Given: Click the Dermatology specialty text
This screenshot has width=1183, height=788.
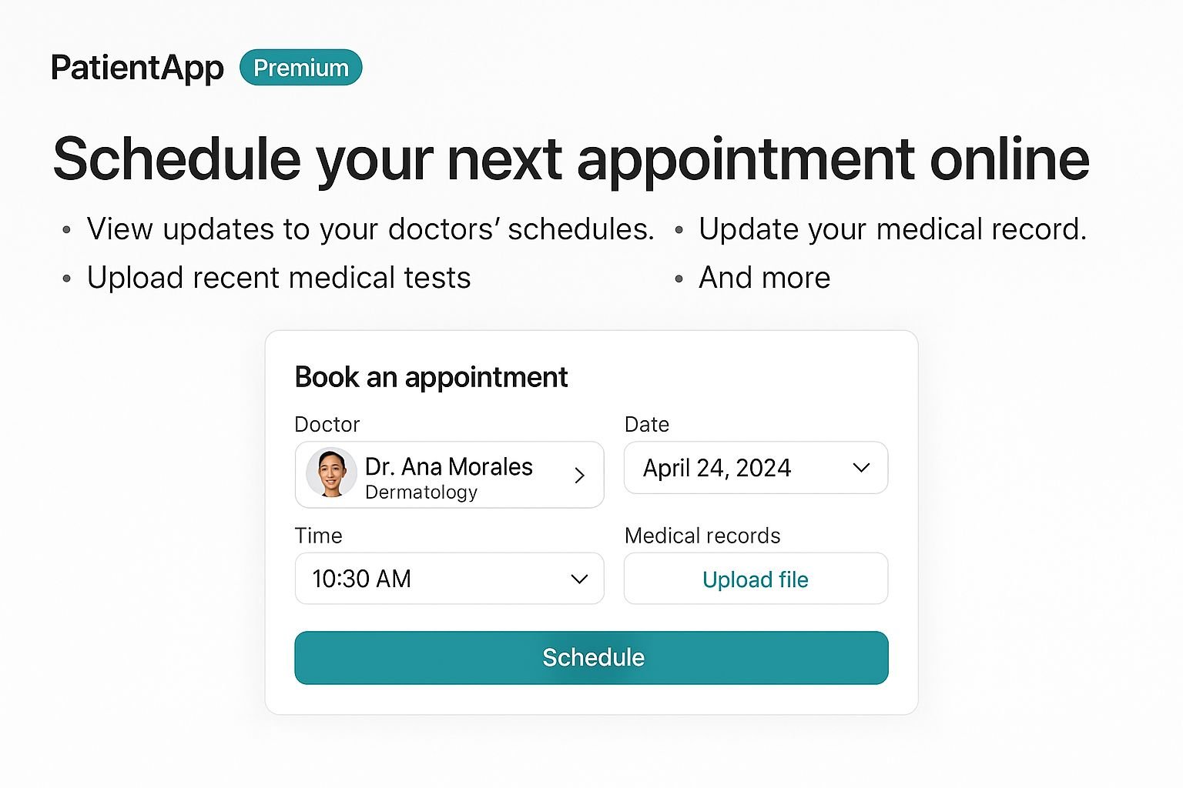Looking at the screenshot, I should (x=421, y=492).
